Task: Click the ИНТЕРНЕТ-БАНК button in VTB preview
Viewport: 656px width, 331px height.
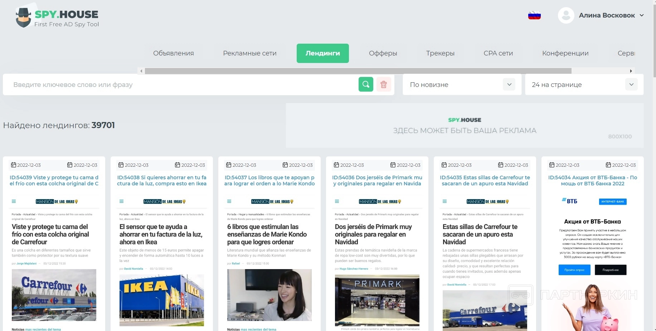Action: [x=613, y=201]
